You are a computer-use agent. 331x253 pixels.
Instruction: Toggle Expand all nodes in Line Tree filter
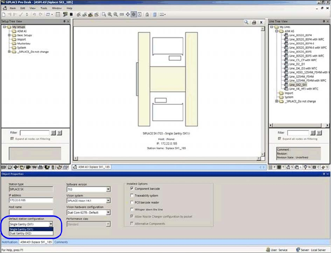(x=280, y=139)
